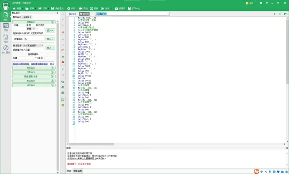Click the Sogou input method S tray icon
Viewport: 289px width, 174px height.
point(257,171)
